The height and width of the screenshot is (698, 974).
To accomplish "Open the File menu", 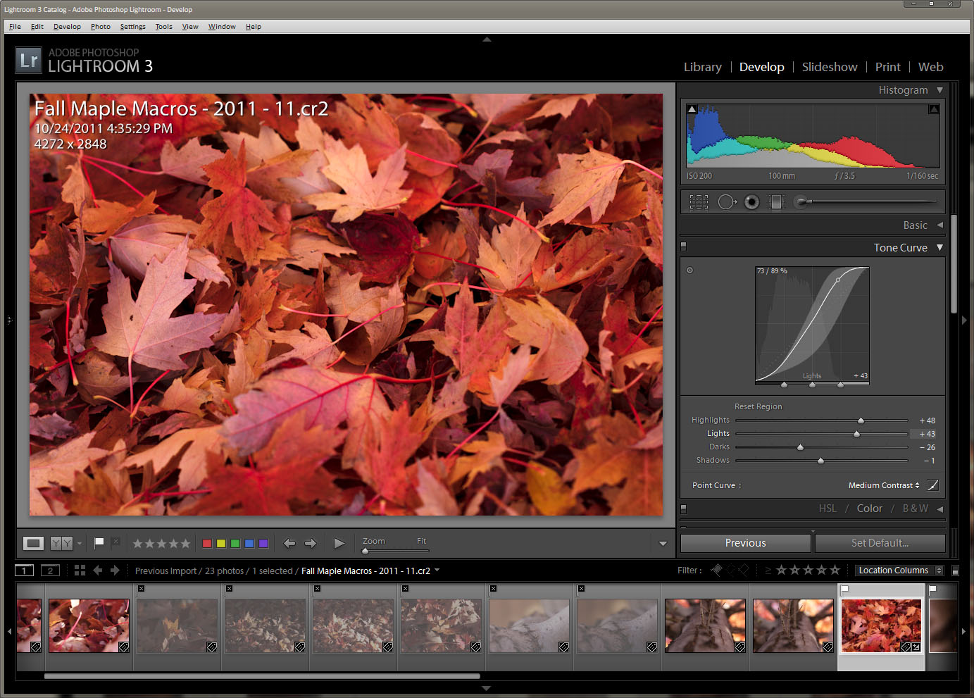I will 15,27.
